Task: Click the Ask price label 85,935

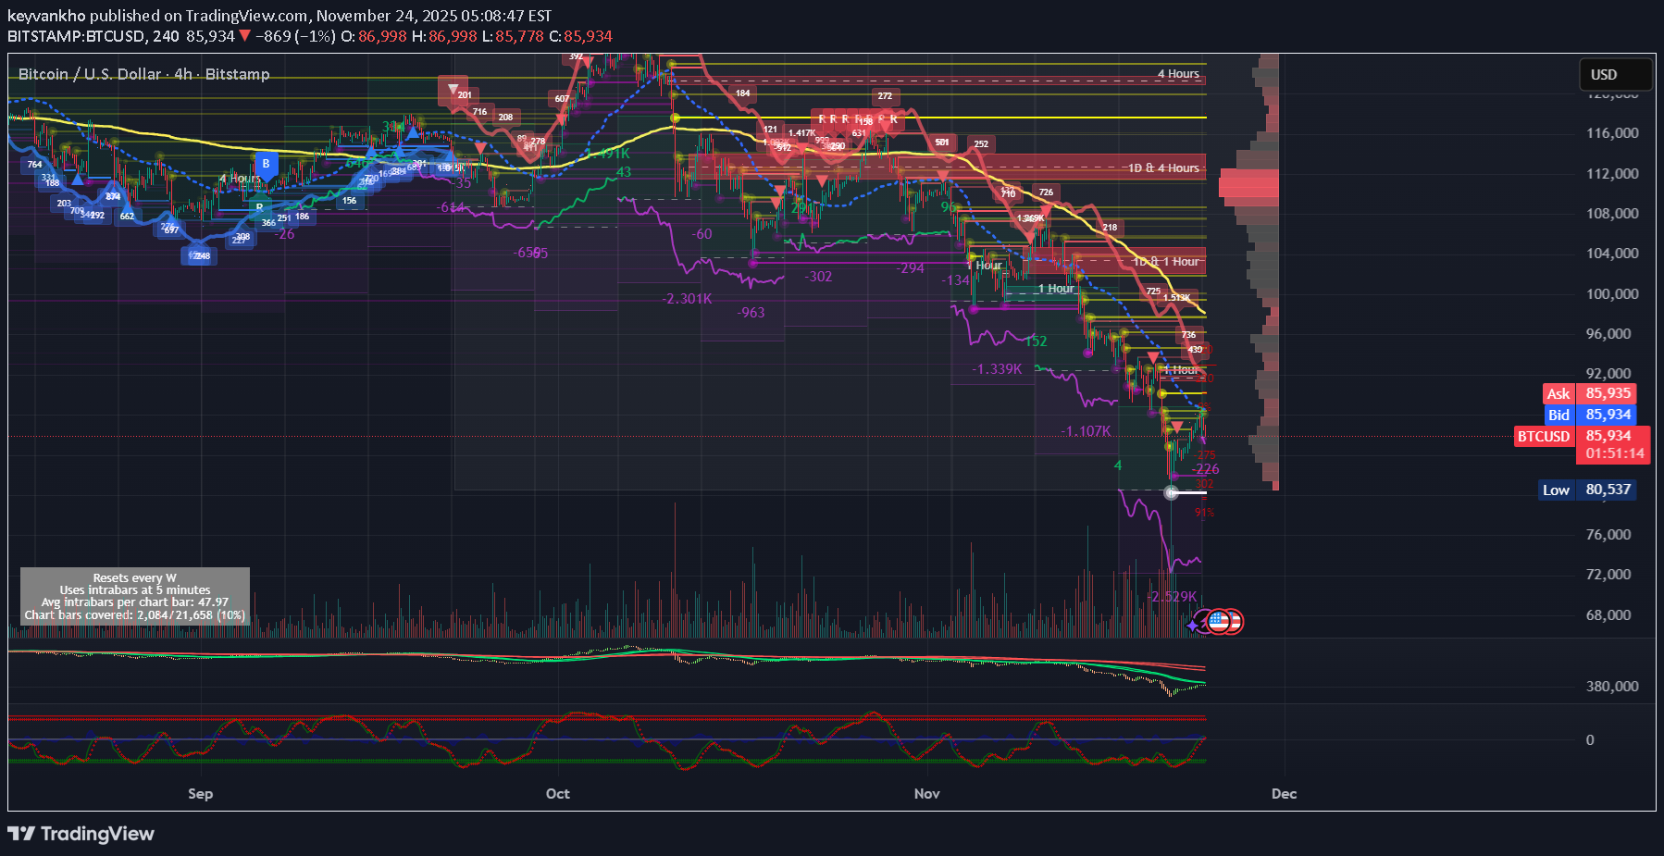Action: [x=1608, y=393]
